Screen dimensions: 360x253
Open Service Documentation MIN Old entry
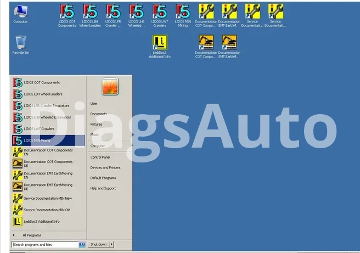point(48,210)
